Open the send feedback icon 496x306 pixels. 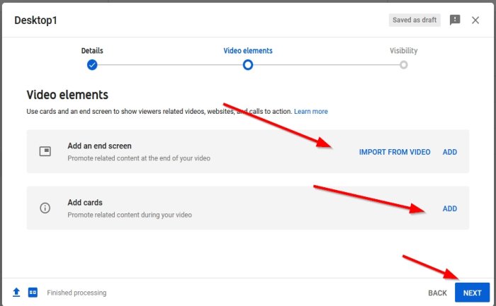pos(455,20)
